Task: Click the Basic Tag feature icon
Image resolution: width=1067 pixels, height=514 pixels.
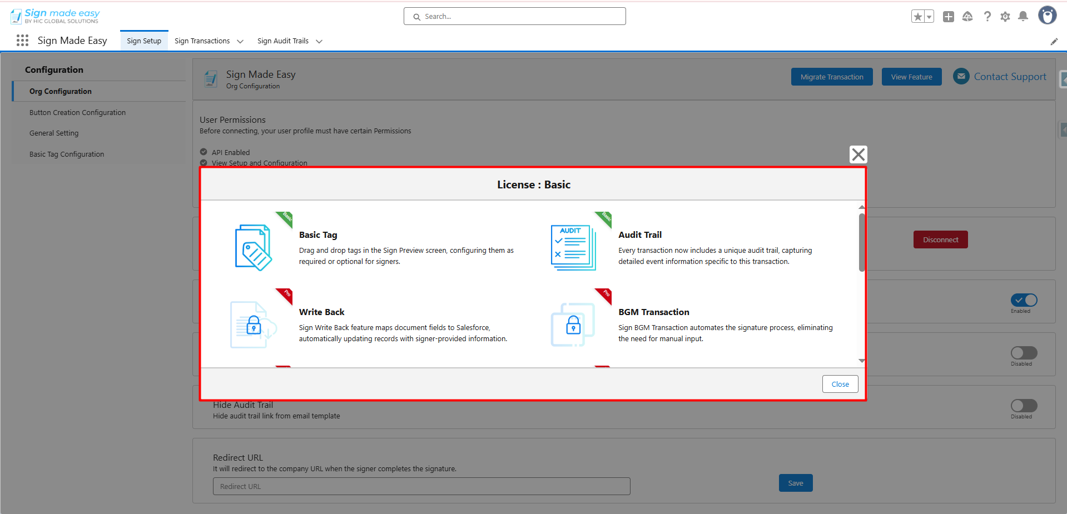Action: [254, 247]
